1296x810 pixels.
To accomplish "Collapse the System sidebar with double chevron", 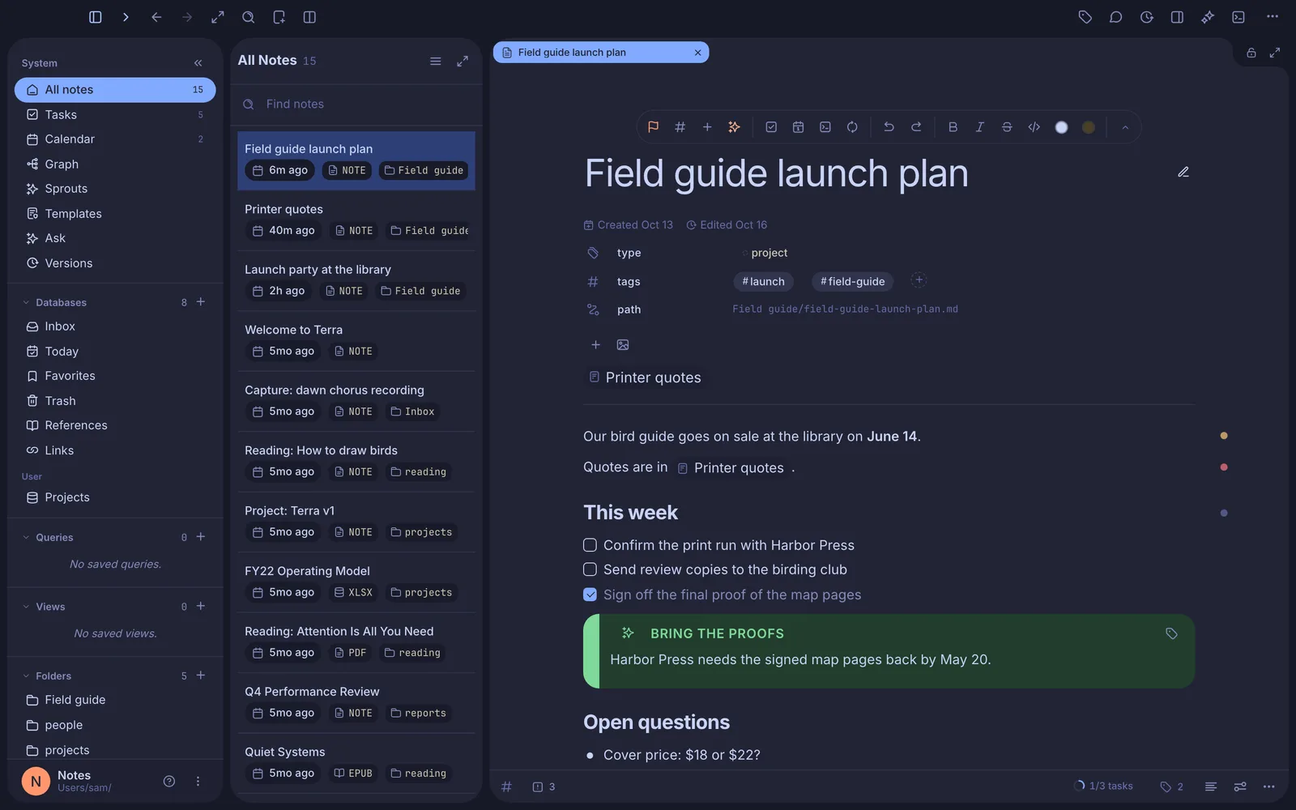I will point(198,63).
